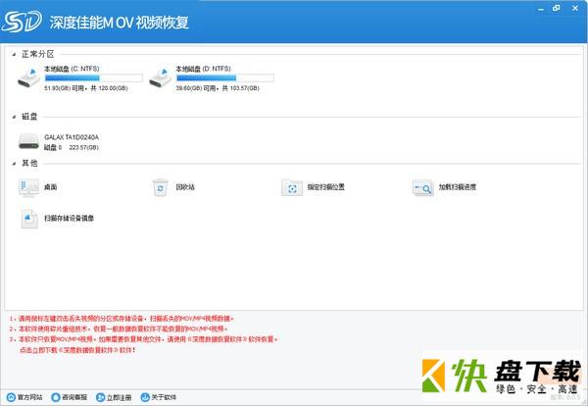Select the GALAX TA1D0240A disk icon

28,141
